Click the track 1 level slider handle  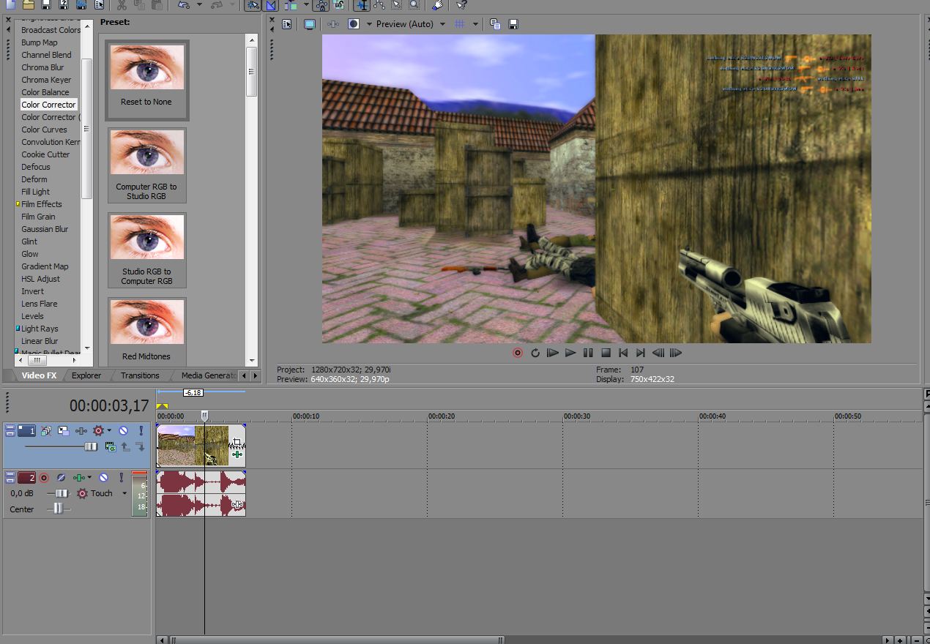coord(90,446)
